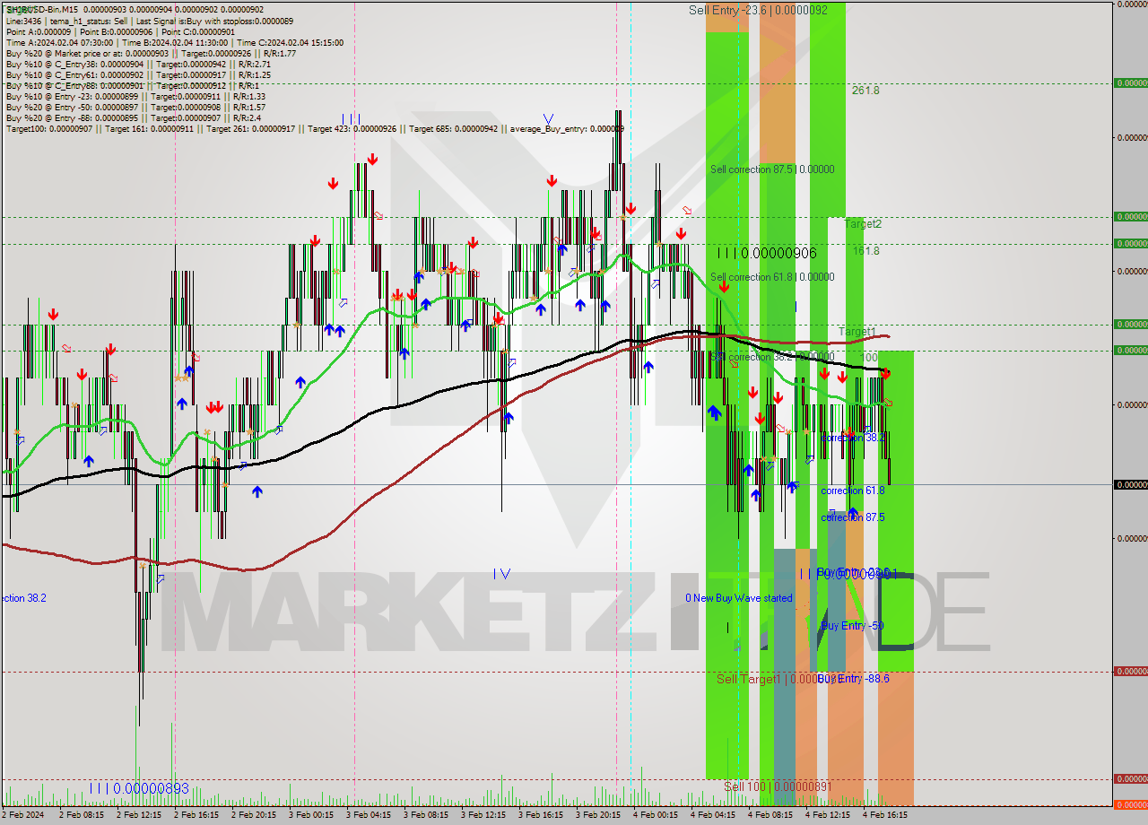Click the '4 Feb 04:15' time label
This screenshot has height=825, width=1148.
[713, 815]
